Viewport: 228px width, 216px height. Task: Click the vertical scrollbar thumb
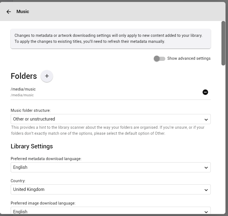(x=223, y=43)
